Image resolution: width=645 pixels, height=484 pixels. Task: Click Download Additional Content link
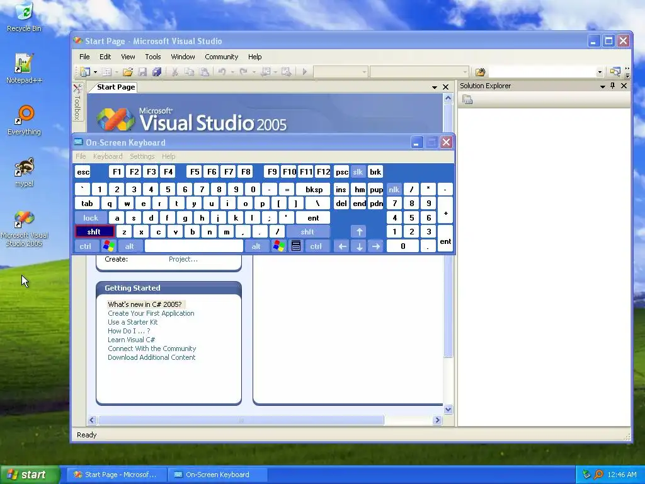coord(151,357)
